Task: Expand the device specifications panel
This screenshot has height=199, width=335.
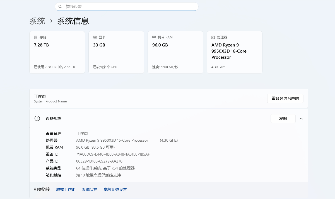Action: [x=301, y=118]
